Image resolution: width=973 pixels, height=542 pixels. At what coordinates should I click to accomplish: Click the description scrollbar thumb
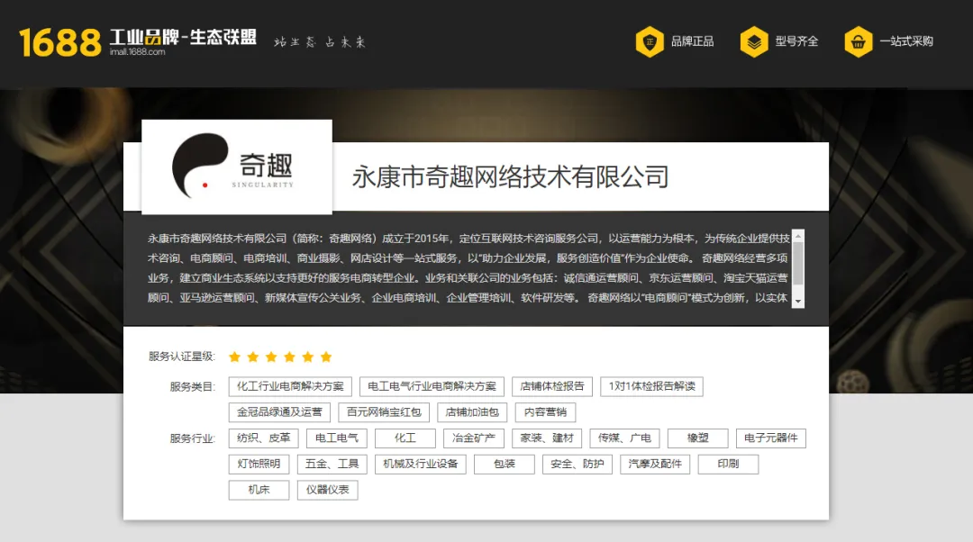coord(798,263)
